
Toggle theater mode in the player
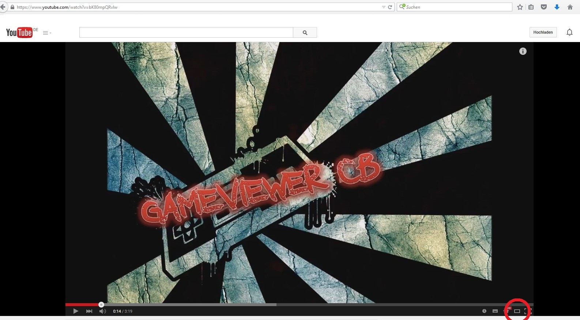tap(517, 311)
